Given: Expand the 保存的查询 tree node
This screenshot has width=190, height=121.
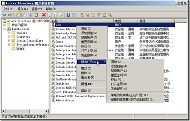Looking at the screenshot, I should 4,25.
